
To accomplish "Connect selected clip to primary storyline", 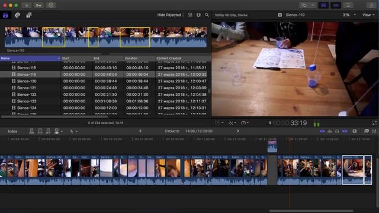I will tap(31, 131).
